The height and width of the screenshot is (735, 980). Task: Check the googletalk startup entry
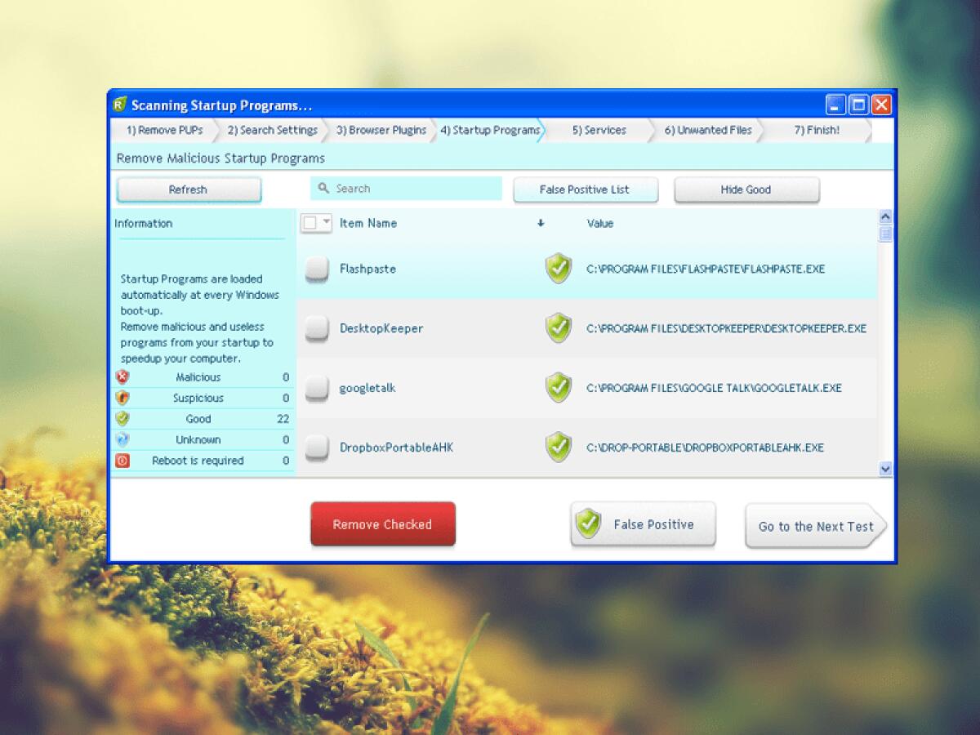(x=316, y=390)
